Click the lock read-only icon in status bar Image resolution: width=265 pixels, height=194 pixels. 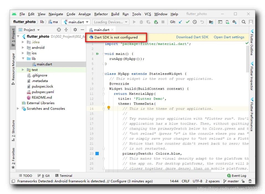click(x=243, y=181)
